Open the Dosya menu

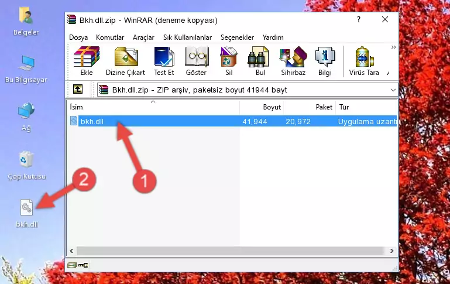[x=78, y=37]
